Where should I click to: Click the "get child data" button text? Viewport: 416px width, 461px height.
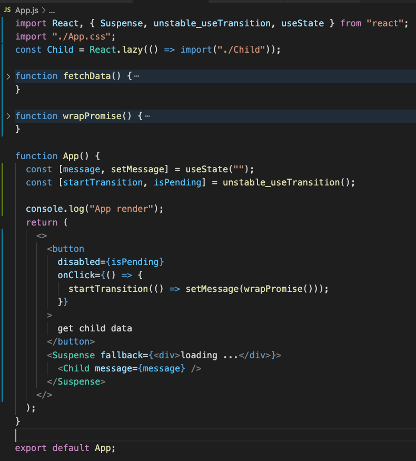(95, 328)
